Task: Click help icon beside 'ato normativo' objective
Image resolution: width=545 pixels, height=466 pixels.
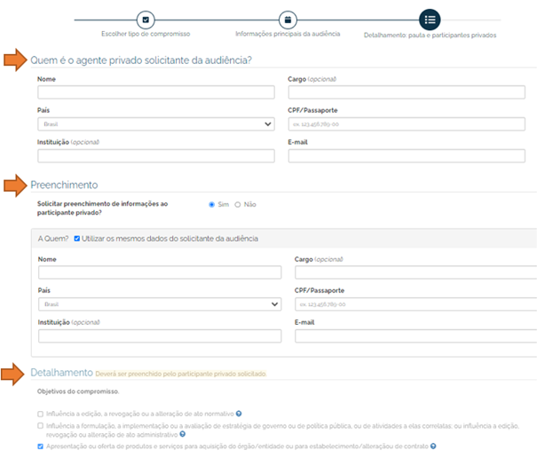Action: [240, 414]
